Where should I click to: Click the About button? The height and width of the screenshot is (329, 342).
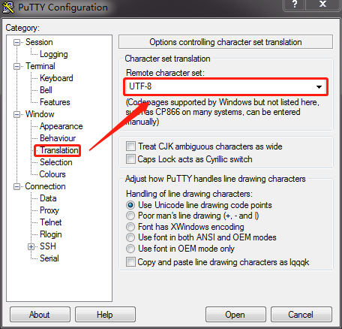tap(40, 315)
